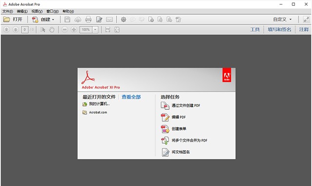The image size is (312, 186).
Task: Click the cloud upload icon
Action: (78, 20)
